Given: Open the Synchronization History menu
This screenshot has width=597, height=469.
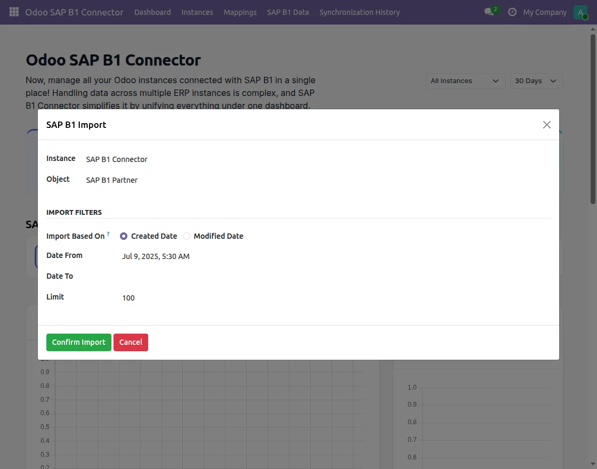Looking at the screenshot, I should (359, 12).
